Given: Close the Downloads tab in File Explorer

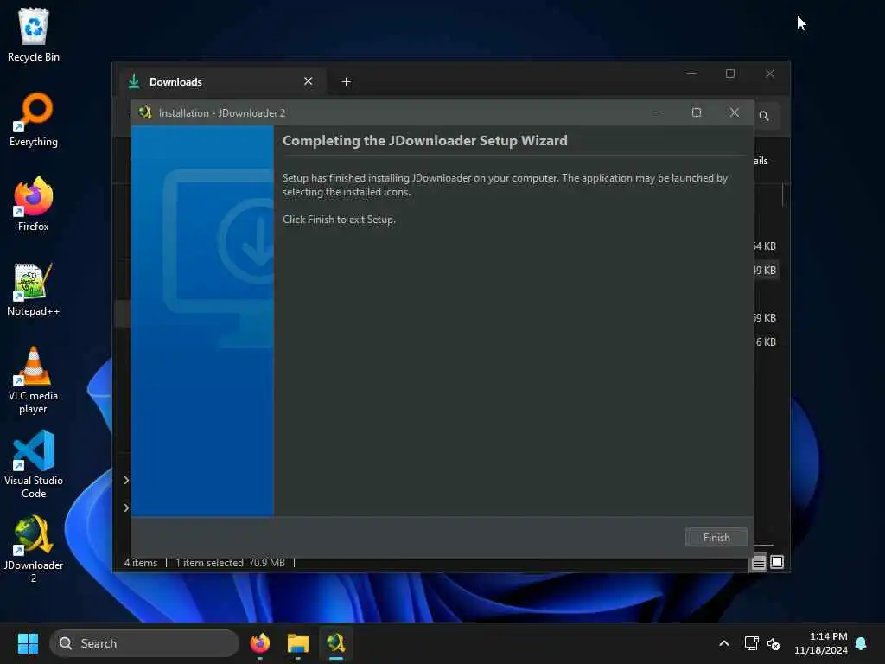Looking at the screenshot, I should click(x=309, y=81).
